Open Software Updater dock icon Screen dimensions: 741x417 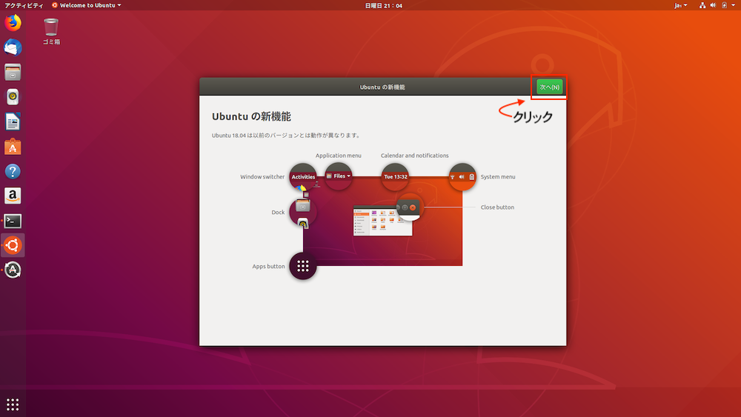coord(13,270)
